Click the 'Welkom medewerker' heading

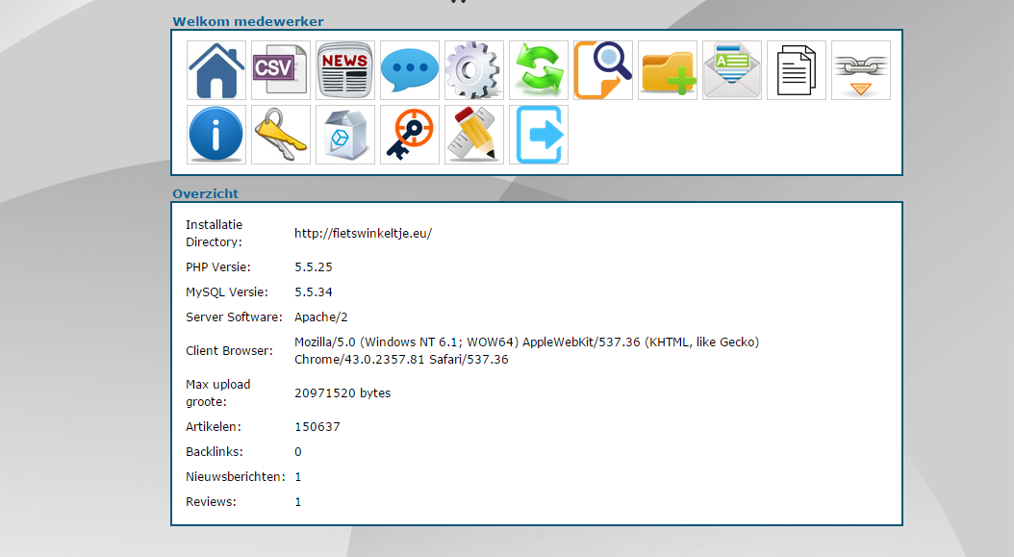tap(248, 21)
